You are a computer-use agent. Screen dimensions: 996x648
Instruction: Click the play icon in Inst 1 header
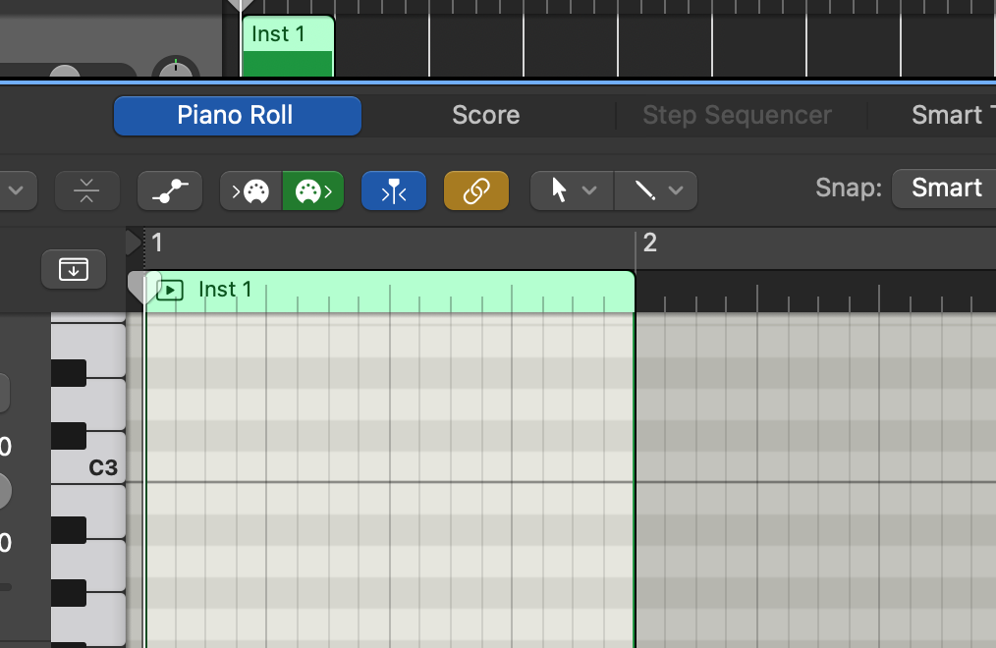(x=170, y=290)
